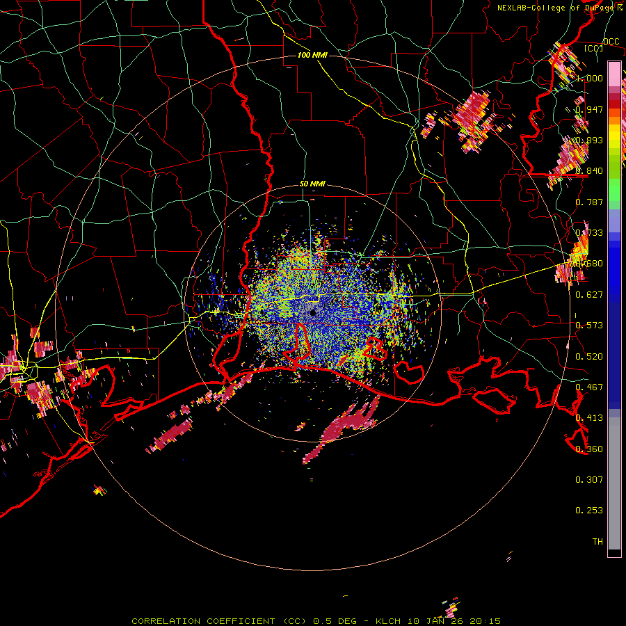Click the bright green segment of the color bar
The width and height of the screenshot is (626, 626).
click(614, 190)
